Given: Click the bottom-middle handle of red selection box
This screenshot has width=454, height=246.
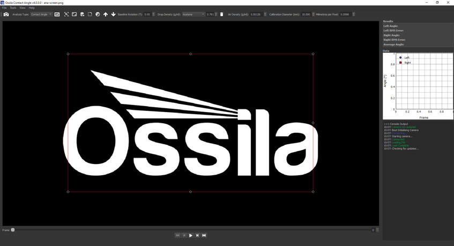Looking at the screenshot, I should pos(190,191).
